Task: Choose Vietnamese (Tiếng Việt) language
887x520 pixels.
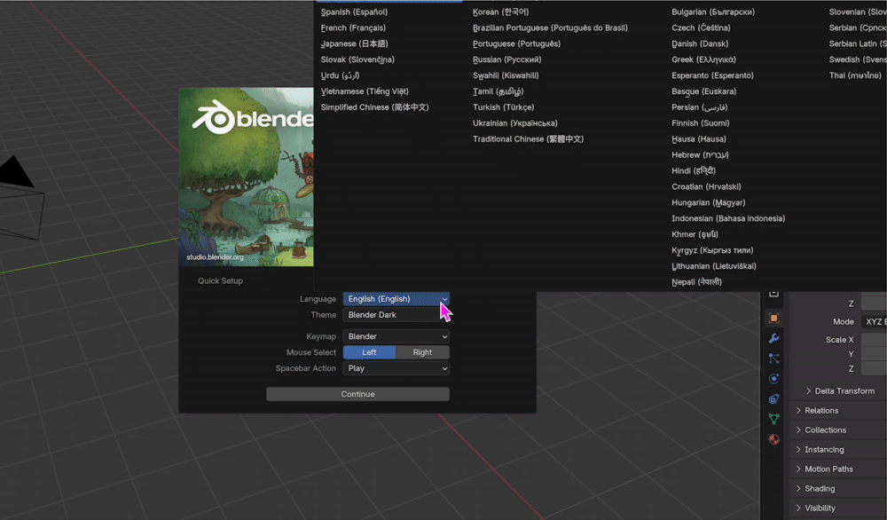Action: pos(365,91)
